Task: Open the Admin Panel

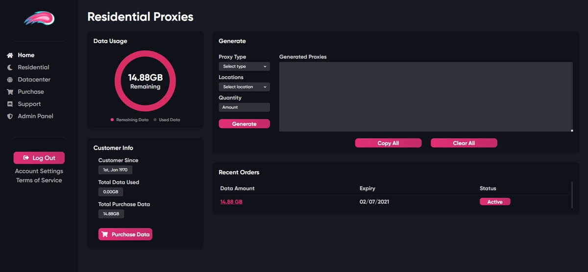Action: click(x=35, y=116)
